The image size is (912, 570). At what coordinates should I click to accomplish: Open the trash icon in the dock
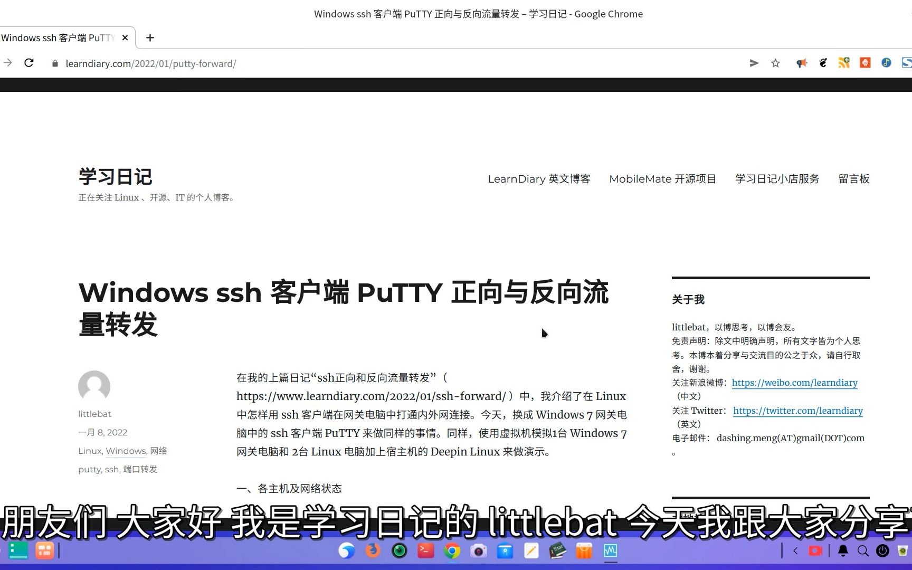tap(902, 550)
